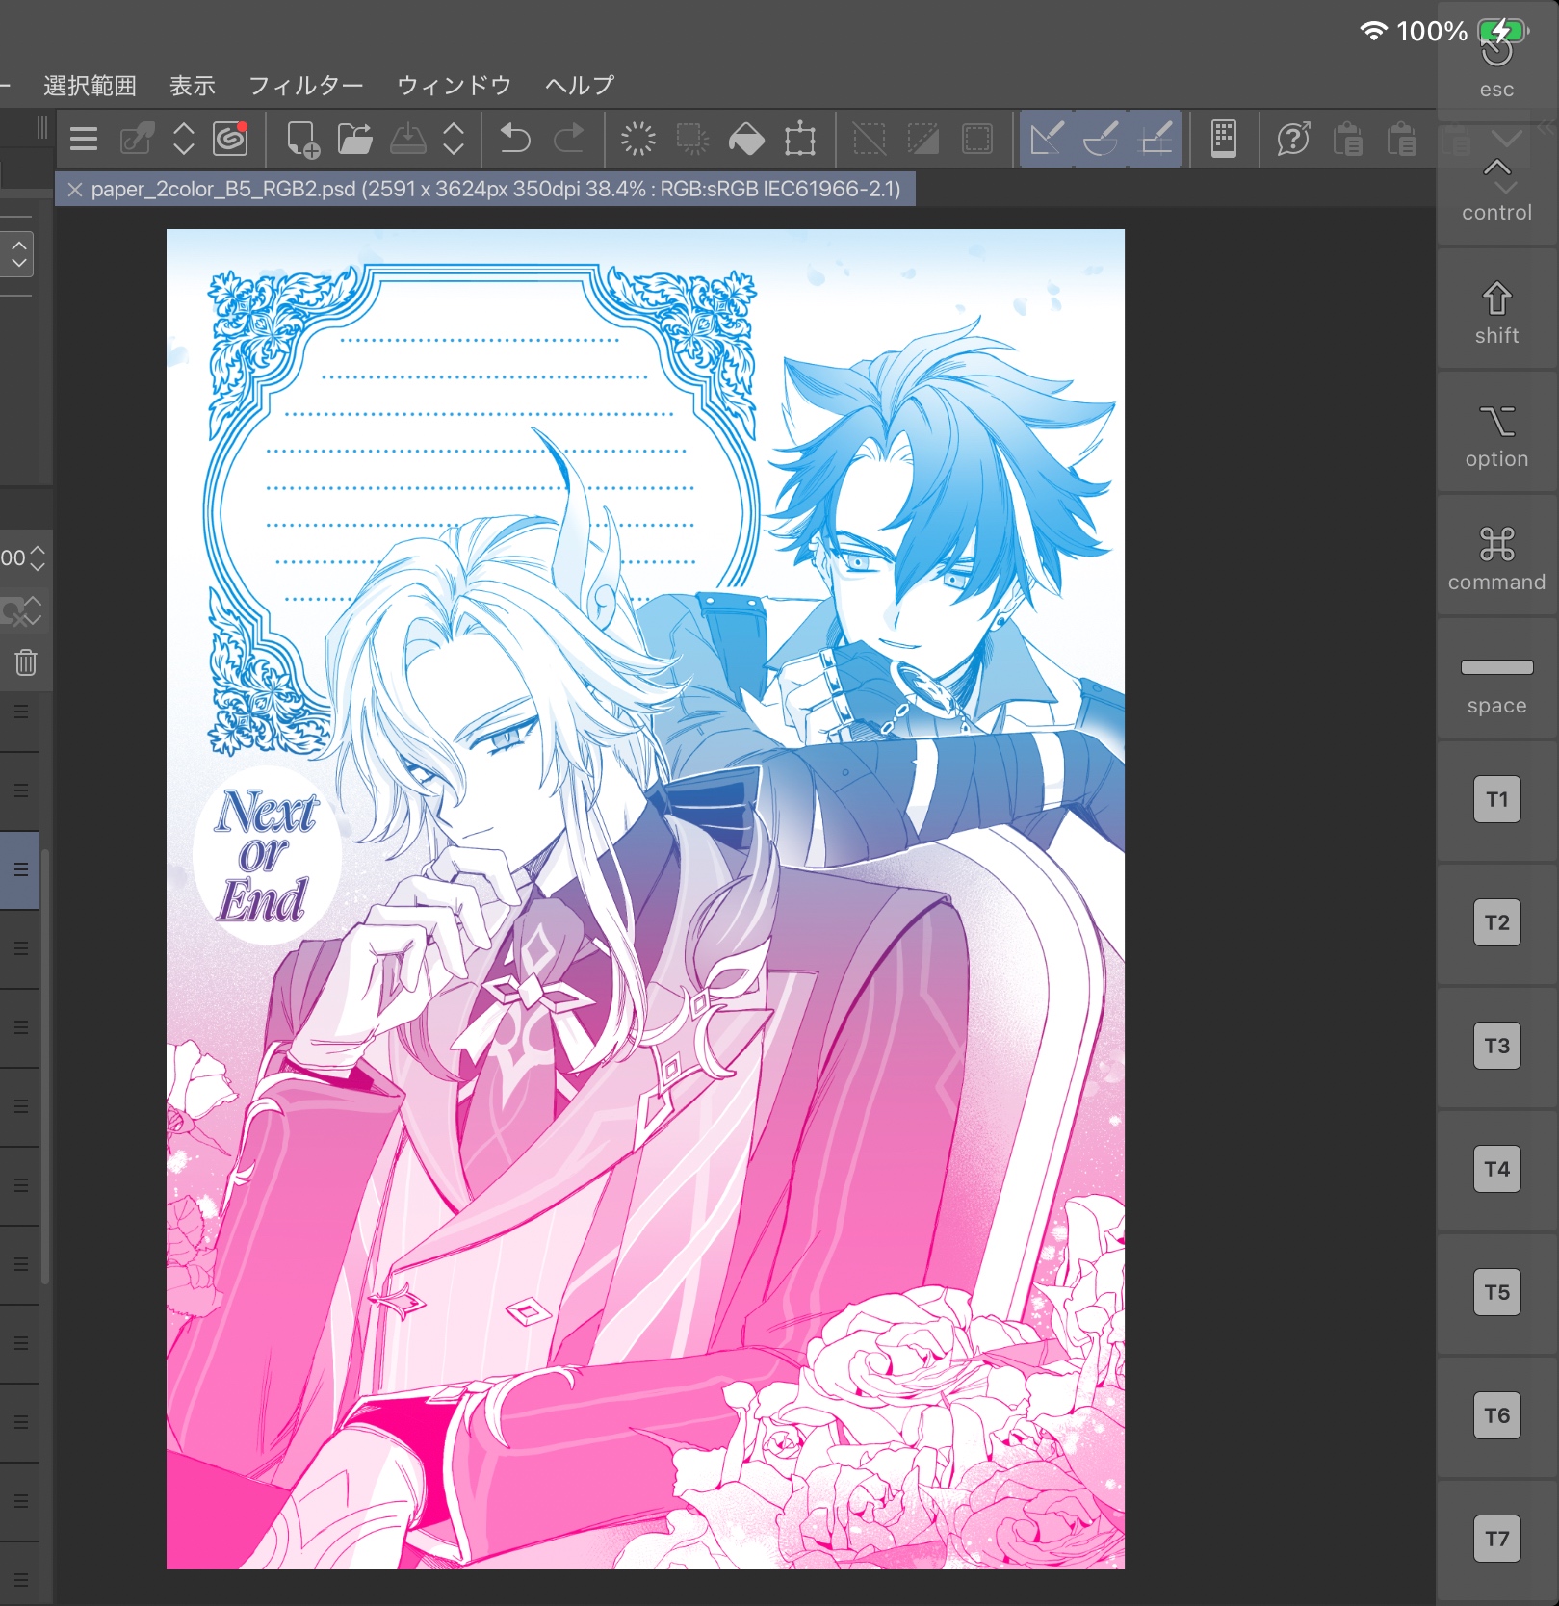Expand the arrows next to the Save icon
Viewport: 1559px width, 1606px height.
(x=454, y=140)
